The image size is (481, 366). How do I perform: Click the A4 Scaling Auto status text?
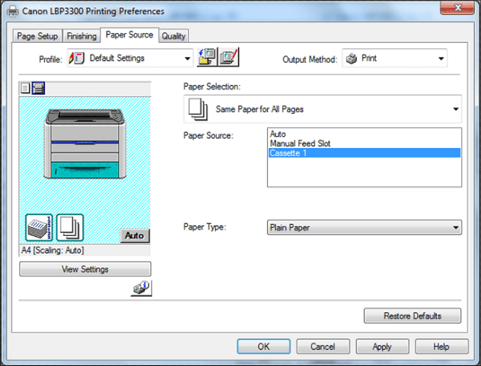[53, 250]
